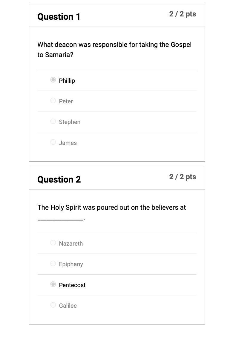Click the Stephen answer label text
The width and height of the screenshot is (233, 340).
[x=70, y=122]
